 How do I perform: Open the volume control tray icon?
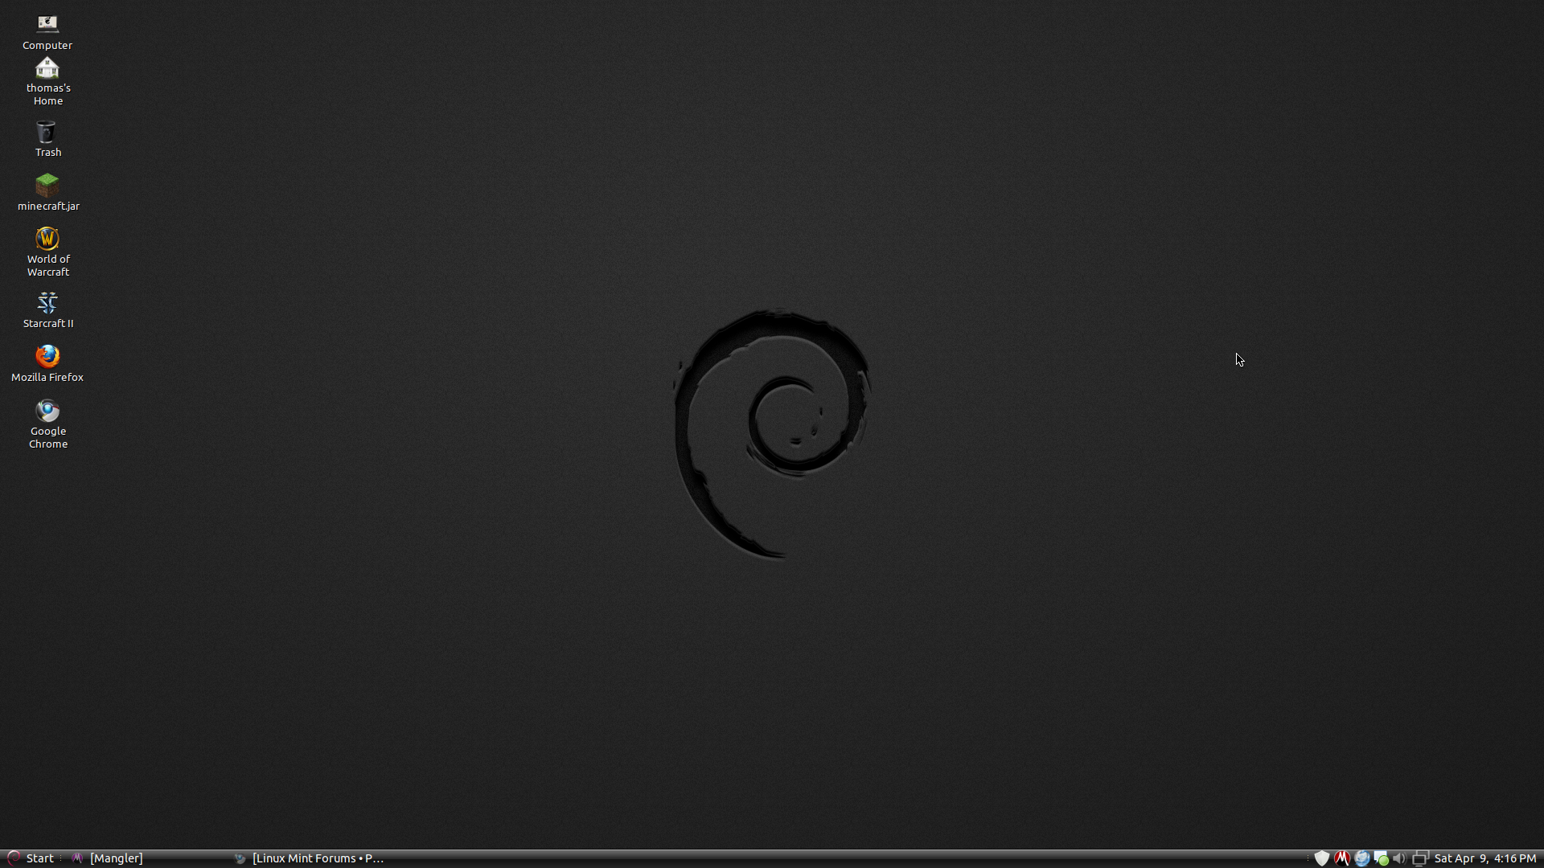(1399, 858)
